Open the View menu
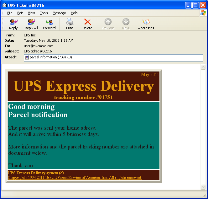208x199 pixels. [31, 13]
